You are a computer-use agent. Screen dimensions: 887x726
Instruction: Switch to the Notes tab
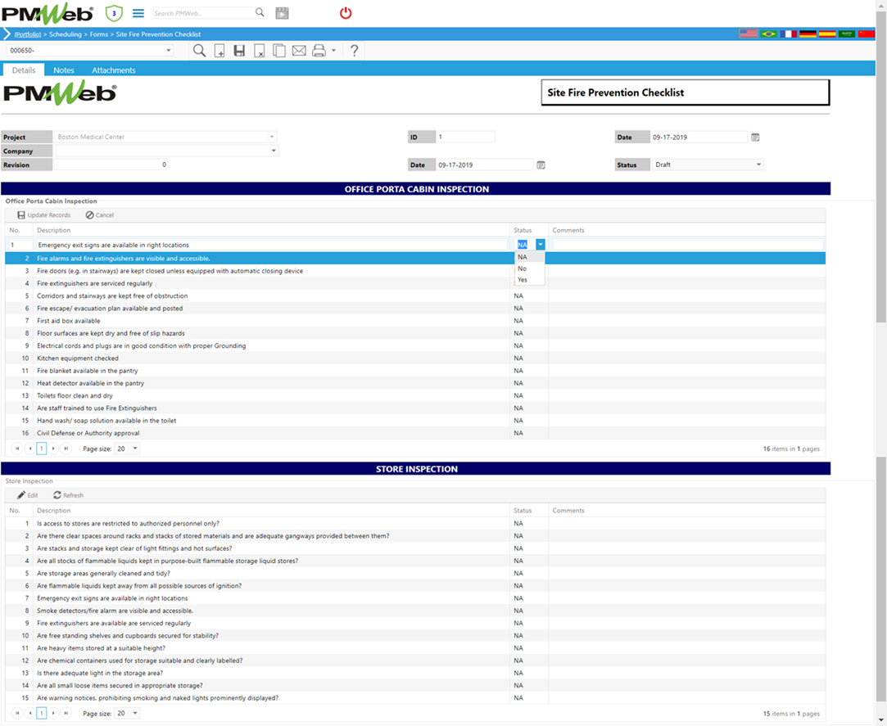[x=64, y=70]
